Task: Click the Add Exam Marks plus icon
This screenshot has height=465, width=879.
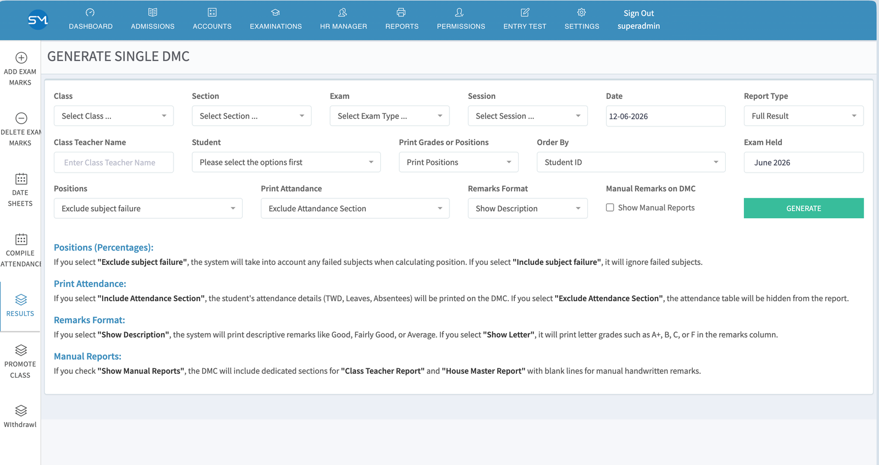Action: pyautogui.click(x=21, y=58)
